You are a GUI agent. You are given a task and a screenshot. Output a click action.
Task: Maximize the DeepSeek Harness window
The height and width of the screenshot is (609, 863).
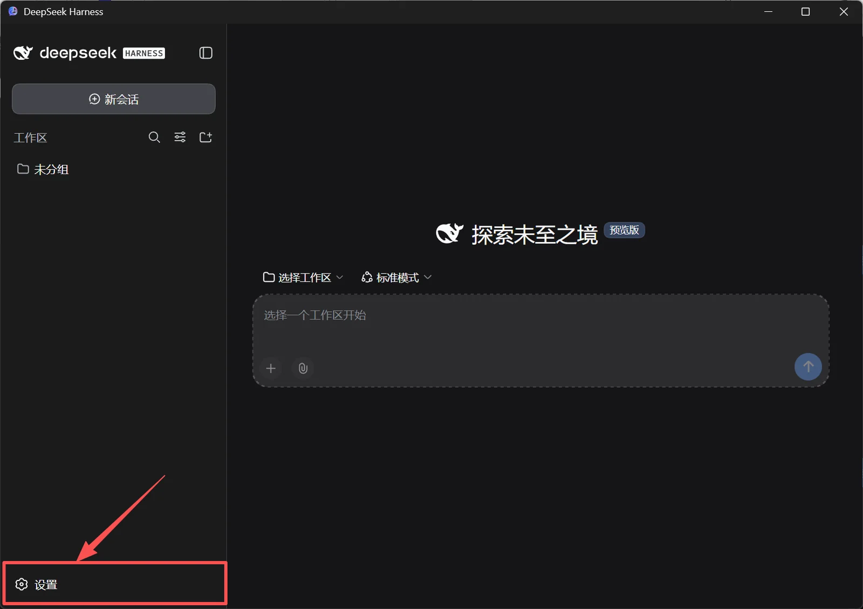[805, 11]
